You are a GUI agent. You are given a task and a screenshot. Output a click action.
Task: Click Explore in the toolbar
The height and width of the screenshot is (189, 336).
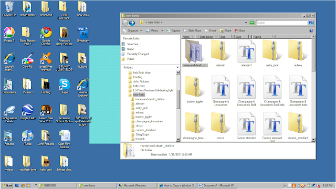click(173, 30)
